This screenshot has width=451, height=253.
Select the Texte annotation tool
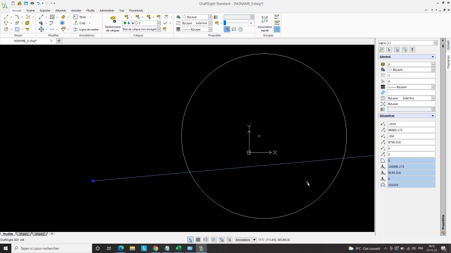(x=82, y=17)
